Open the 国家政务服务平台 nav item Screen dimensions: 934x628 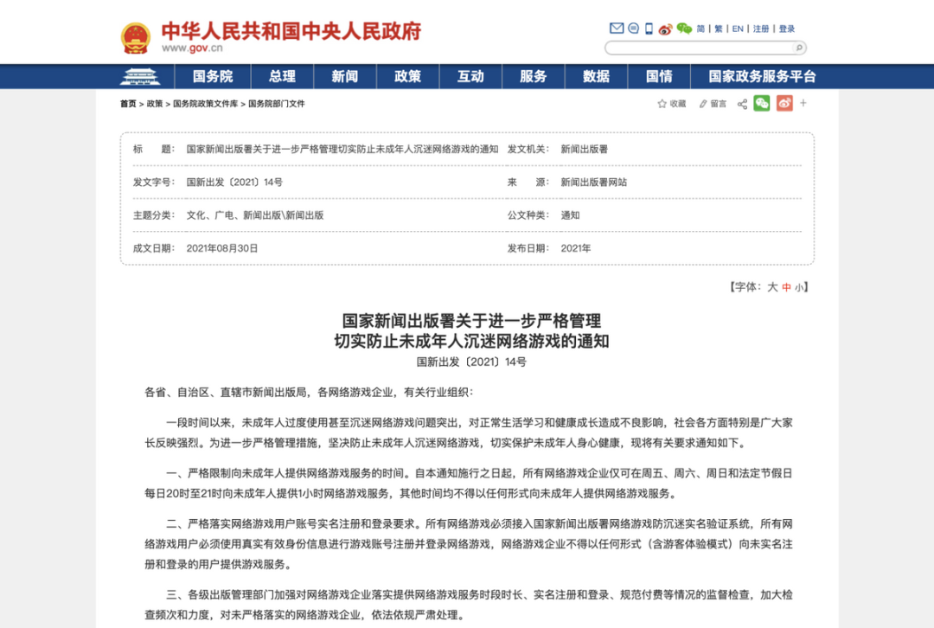(x=763, y=76)
